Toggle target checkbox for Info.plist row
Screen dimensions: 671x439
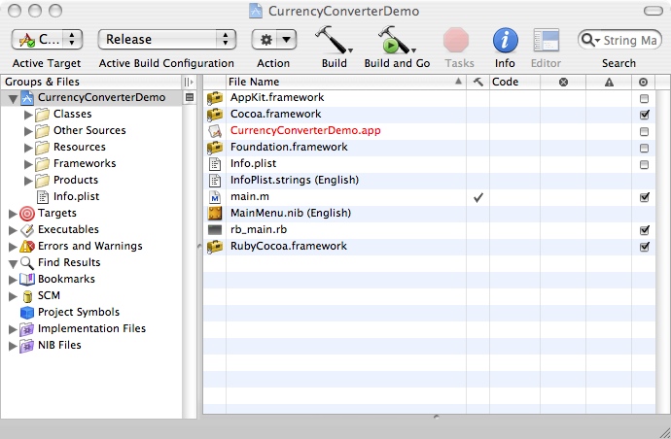pyautogui.click(x=644, y=164)
